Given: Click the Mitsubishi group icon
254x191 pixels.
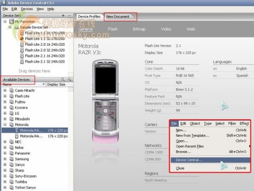Looking at the screenshot, I should [x=12, y=119].
